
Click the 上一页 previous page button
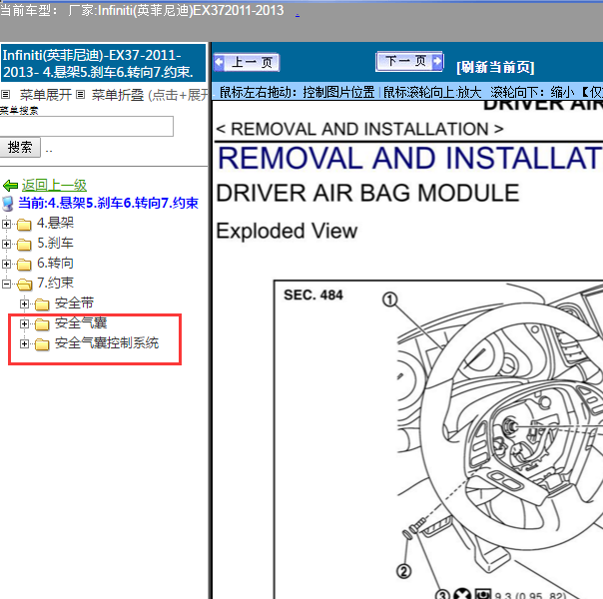click(247, 62)
